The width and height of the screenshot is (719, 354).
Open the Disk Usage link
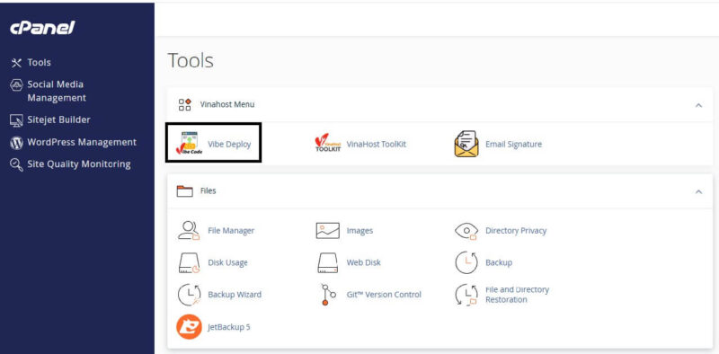coord(228,262)
